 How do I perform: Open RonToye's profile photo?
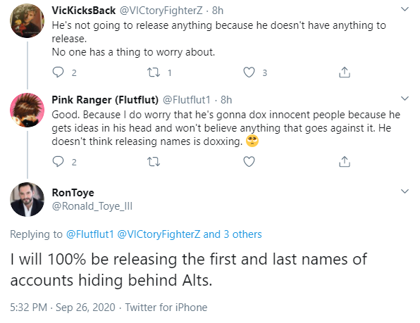(x=27, y=199)
